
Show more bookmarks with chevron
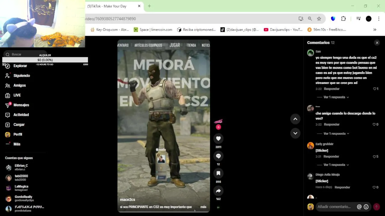click(x=375, y=30)
